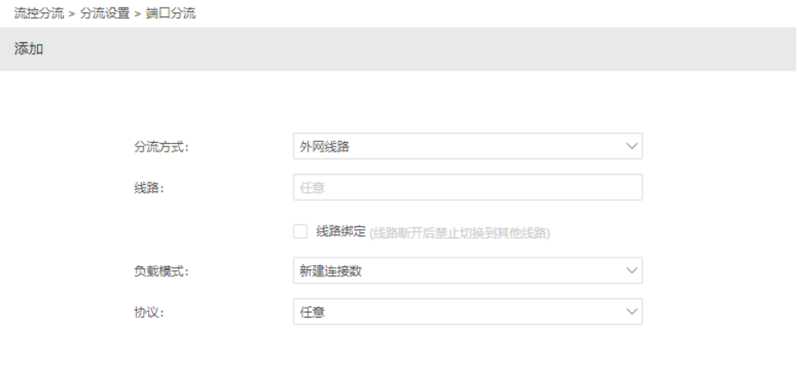Open the 分流方式 dropdown showing 外网线路
The image size is (797, 371).
467,146
